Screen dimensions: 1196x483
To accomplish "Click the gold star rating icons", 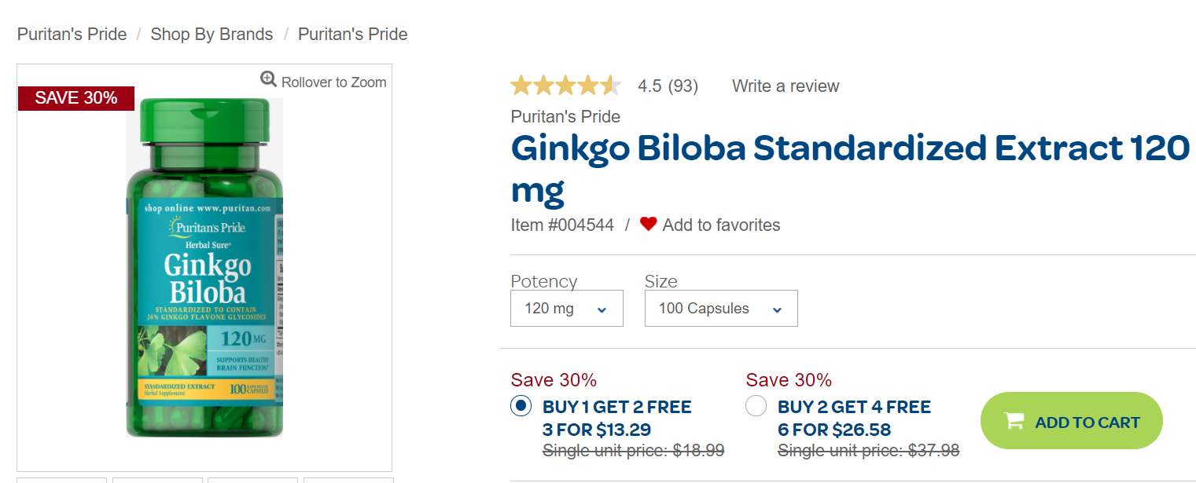I will pos(565,86).
